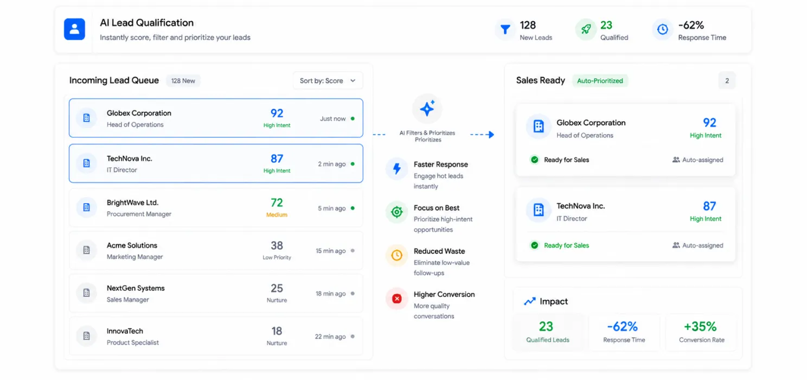Screen dimensions: 807x380
Task: Click the Impact trend arrow icon
Action: click(x=529, y=301)
